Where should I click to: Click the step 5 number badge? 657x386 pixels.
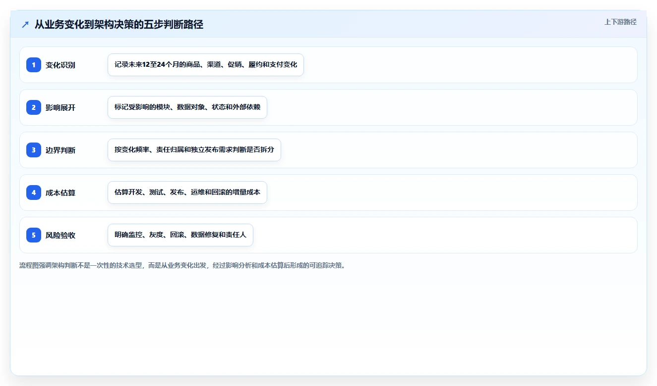click(34, 235)
